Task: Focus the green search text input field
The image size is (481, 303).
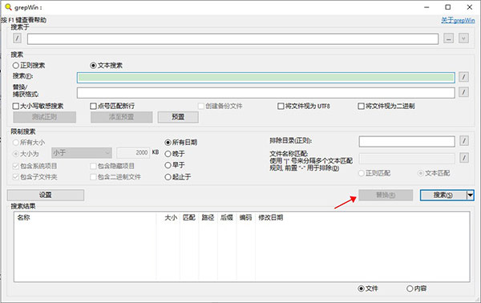Action: [x=265, y=78]
